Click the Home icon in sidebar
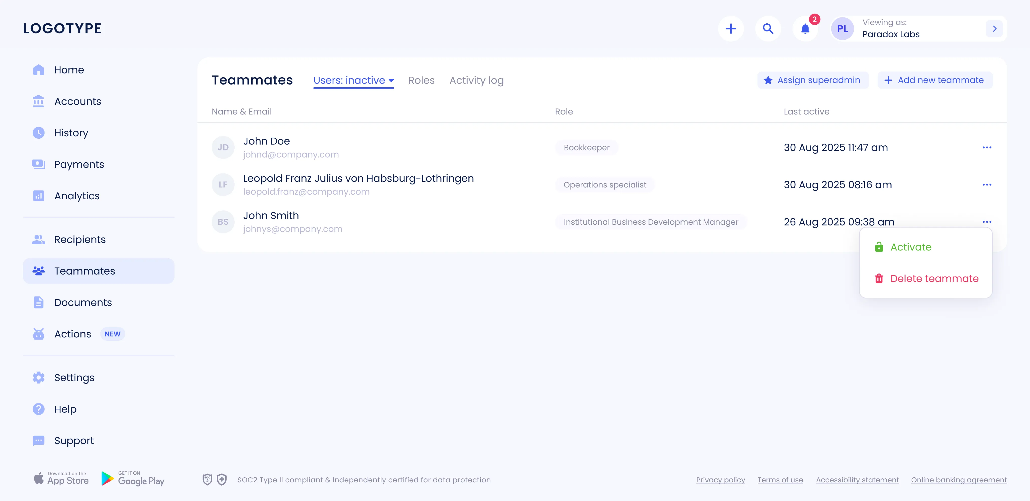1030x501 pixels. pos(38,70)
